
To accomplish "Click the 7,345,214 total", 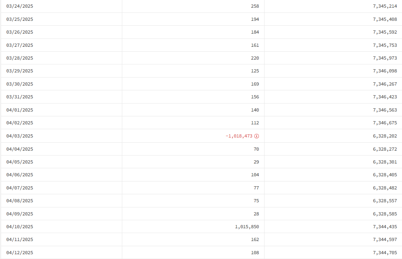I will [385, 6].
